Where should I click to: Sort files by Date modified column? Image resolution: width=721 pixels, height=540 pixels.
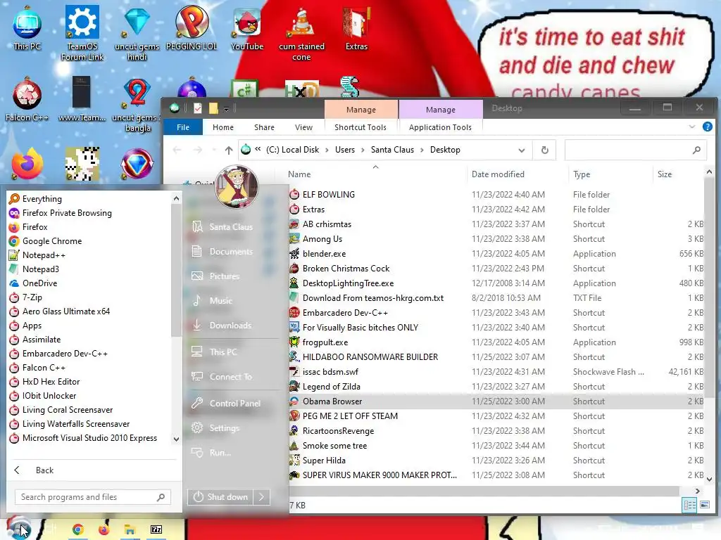(x=498, y=174)
